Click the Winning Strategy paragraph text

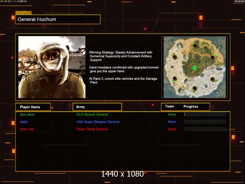pyautogui.click(x=121, y=56)
